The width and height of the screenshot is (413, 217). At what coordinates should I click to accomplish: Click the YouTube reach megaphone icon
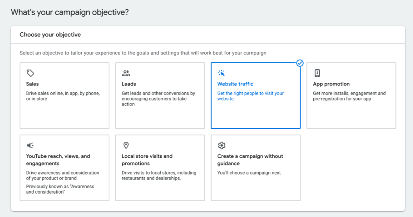click(x=30, y=145)
